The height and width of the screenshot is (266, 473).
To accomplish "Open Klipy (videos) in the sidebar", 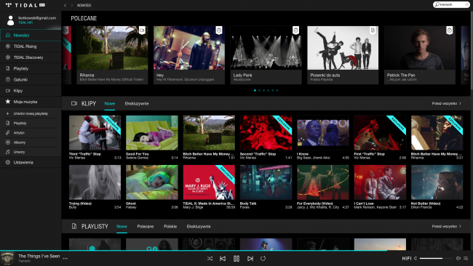I will click(31, 91).
